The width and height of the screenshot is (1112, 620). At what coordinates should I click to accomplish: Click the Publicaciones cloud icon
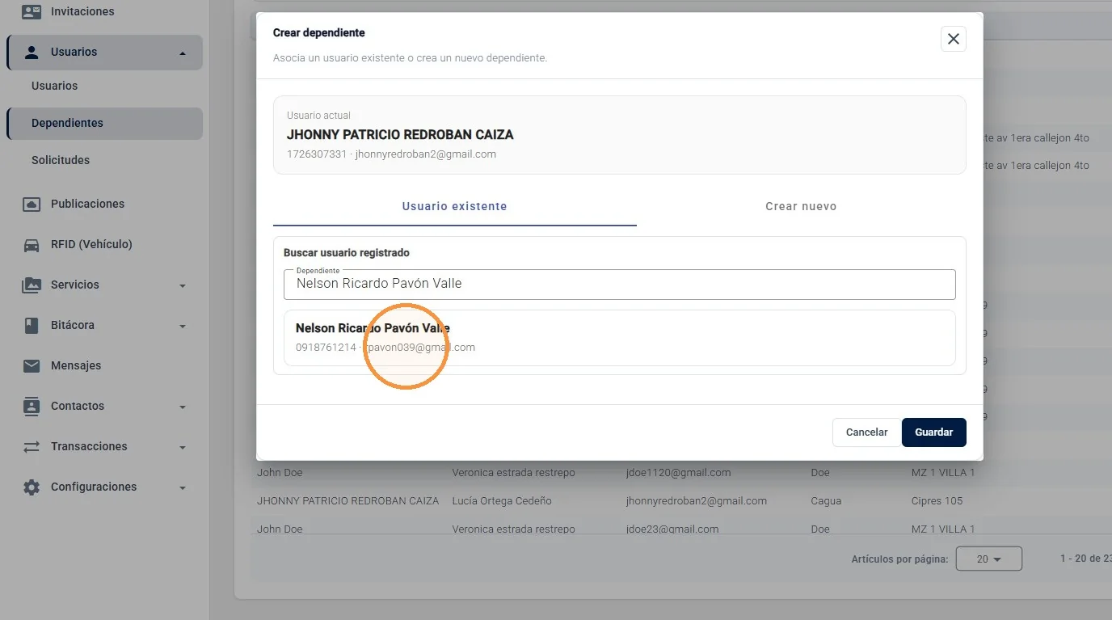pos(32,205)
